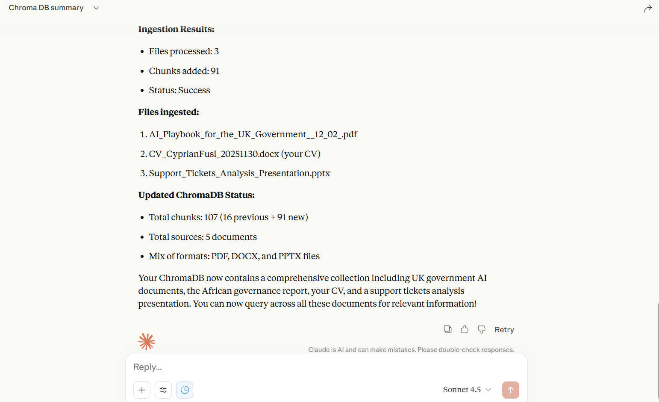Click the AI disclaimer text link
Screen dimensions: 659x402
tap(411, 349)
